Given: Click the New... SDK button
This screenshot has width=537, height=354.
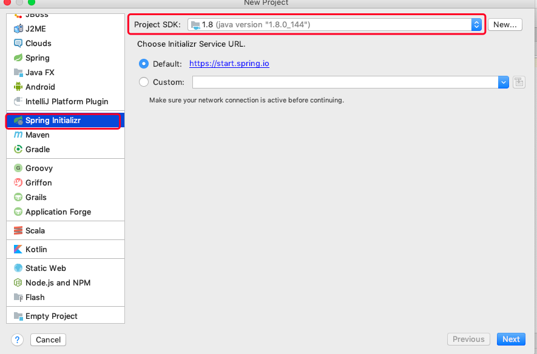Looking at the screenshot, I should [505, 24].
